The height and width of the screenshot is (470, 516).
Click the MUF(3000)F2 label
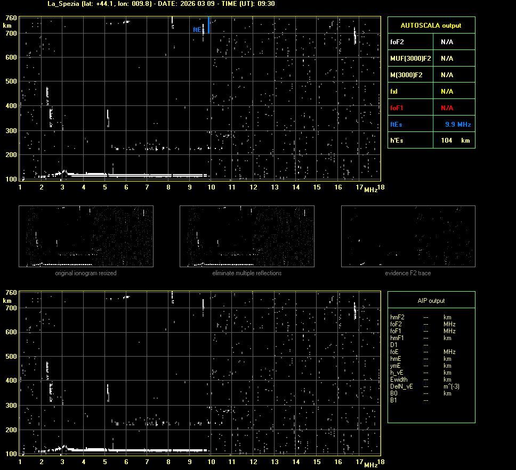pyautogui.click(x=410, y=59)
